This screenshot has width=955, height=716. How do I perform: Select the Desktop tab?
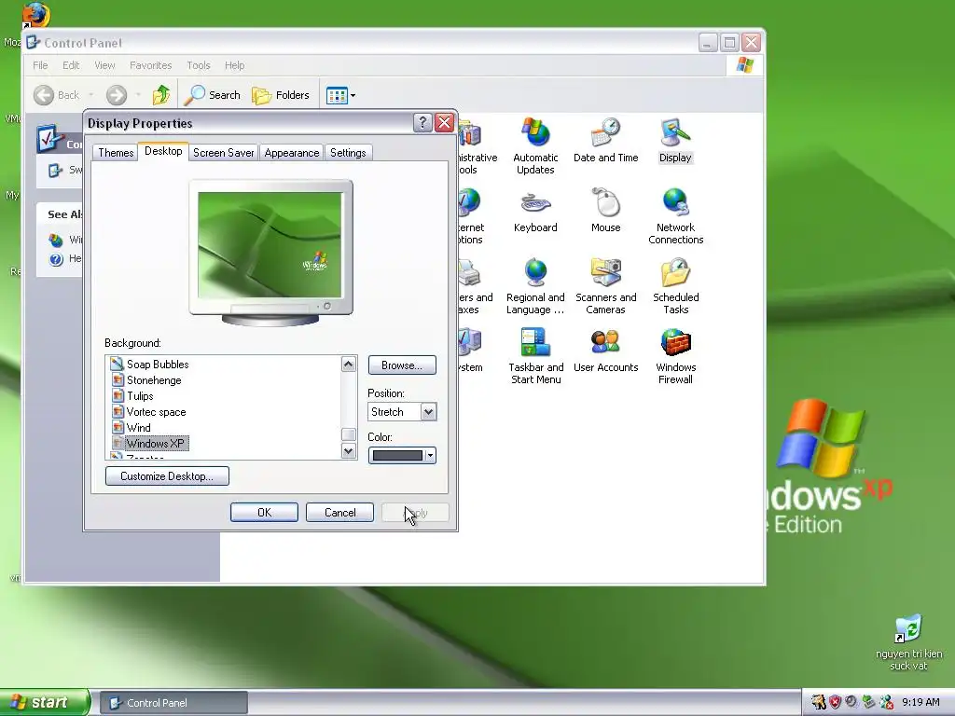[x=163, y=151]
